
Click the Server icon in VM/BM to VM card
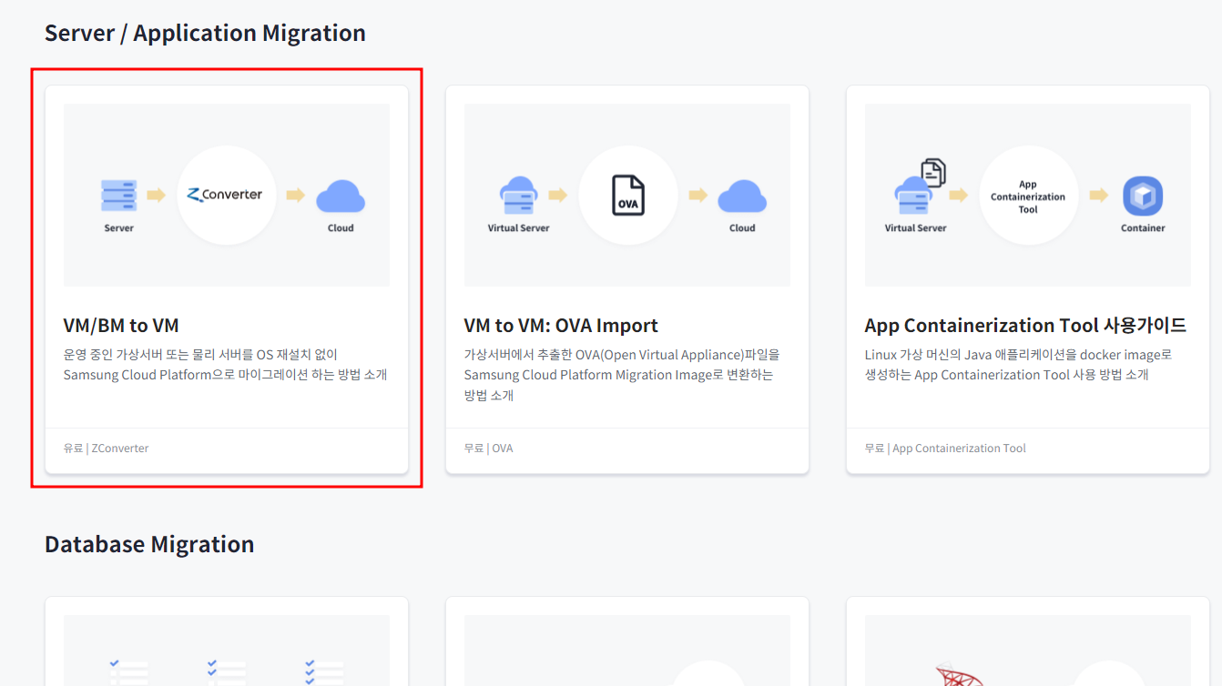[x=118, y=196]
